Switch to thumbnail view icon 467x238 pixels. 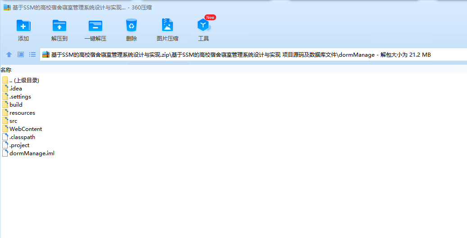tap(21, 54)
